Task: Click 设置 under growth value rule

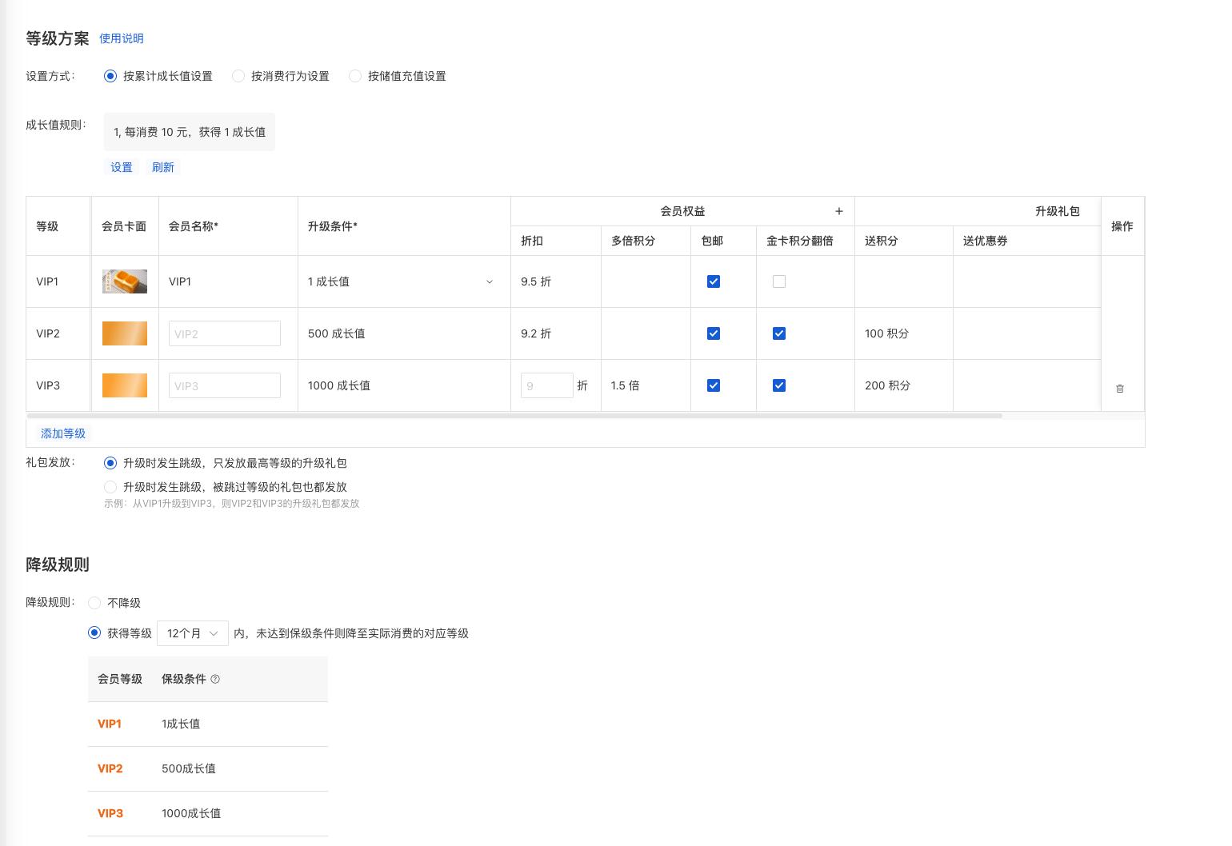Action: [x=122, y=167]
